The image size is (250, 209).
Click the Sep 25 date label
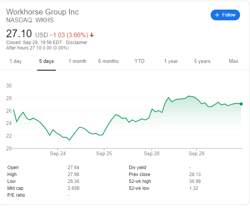coord(104,154)
